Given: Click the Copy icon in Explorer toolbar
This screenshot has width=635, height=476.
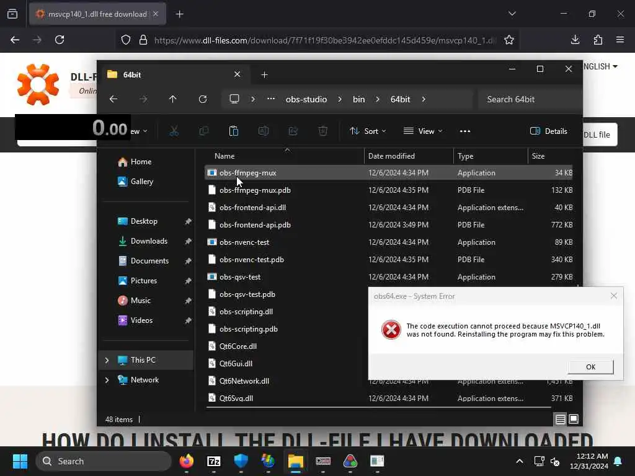Looking at the screenshot, I should point(203,131).
